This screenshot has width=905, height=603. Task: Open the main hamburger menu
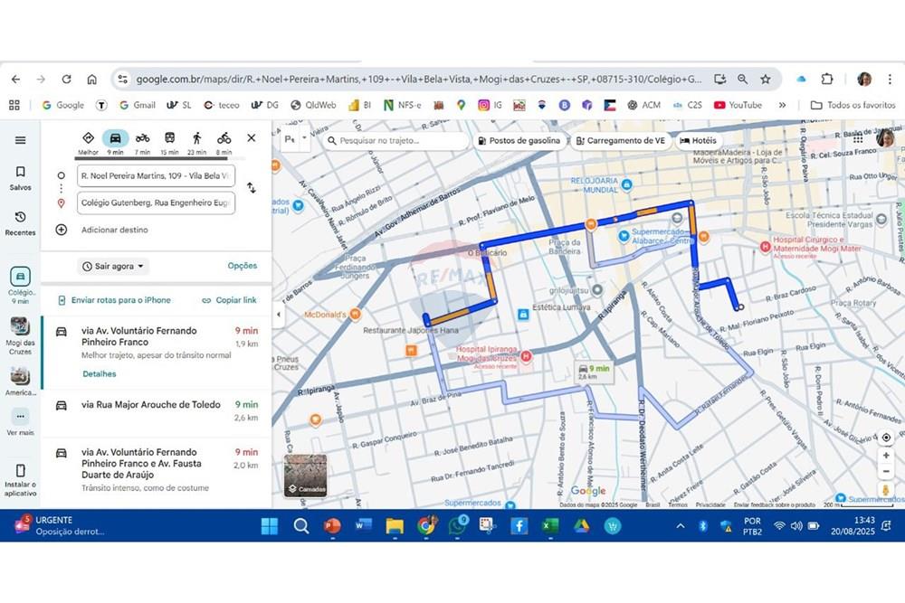(20, 140)
